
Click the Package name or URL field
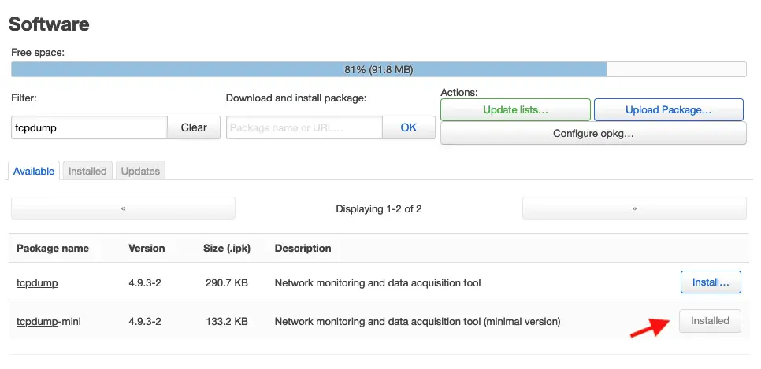pos(304,127)
